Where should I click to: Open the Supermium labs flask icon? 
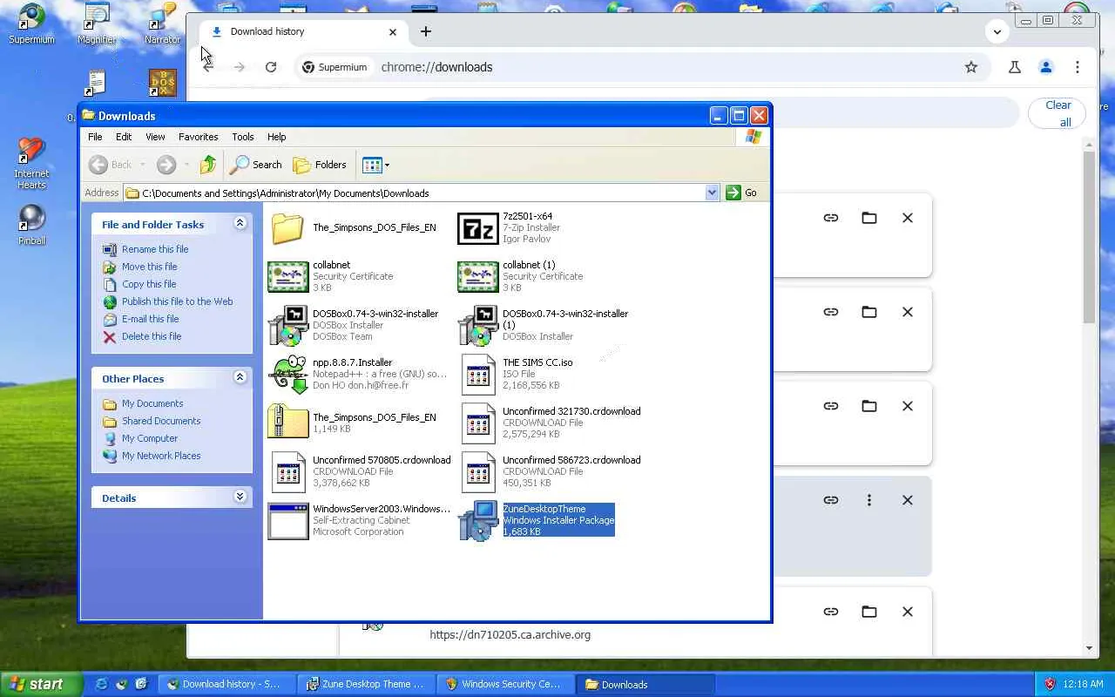pos(1015,67)
